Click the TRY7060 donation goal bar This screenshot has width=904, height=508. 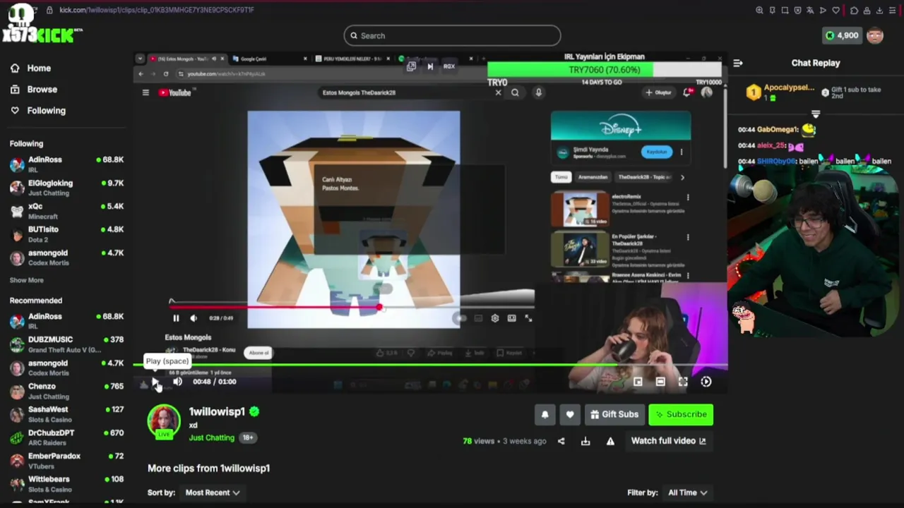pos(605,70)
